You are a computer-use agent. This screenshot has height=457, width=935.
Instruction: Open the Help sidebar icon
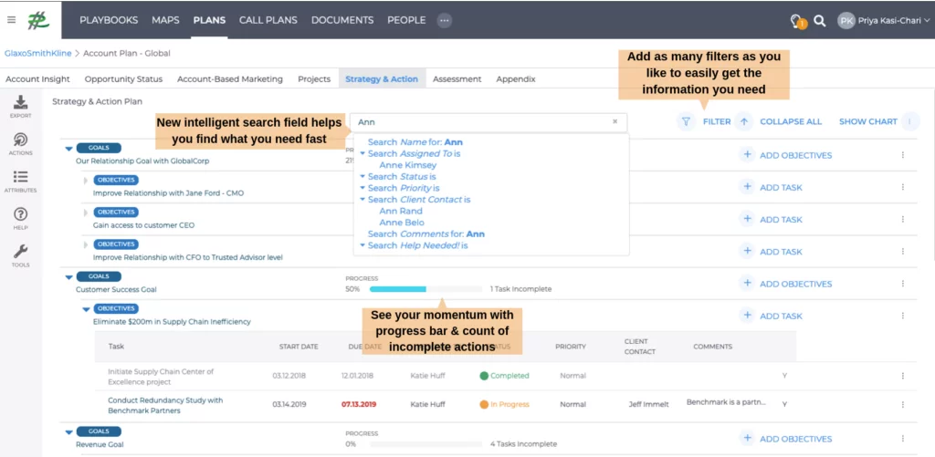coord(20,218)
